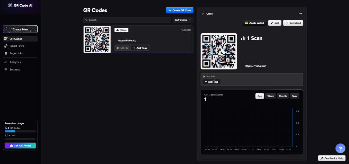
Task: Open the three-dot more options menu
Action: coord(300,14)
